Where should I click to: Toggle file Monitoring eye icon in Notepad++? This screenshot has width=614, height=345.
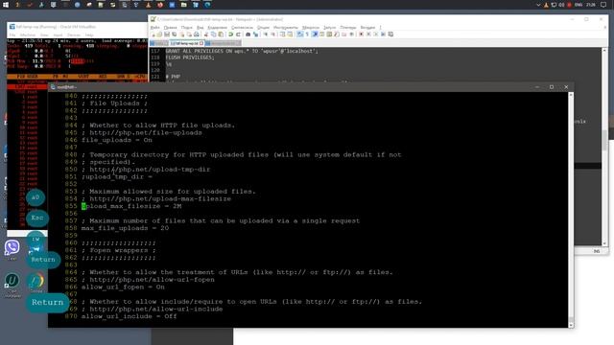[352, 34]
